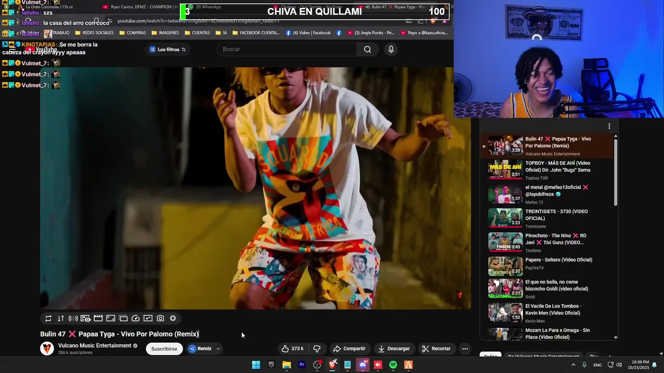664x373 pixels.
Task: Switch to the WhatsApp browser tab
Action: [205, 7]
